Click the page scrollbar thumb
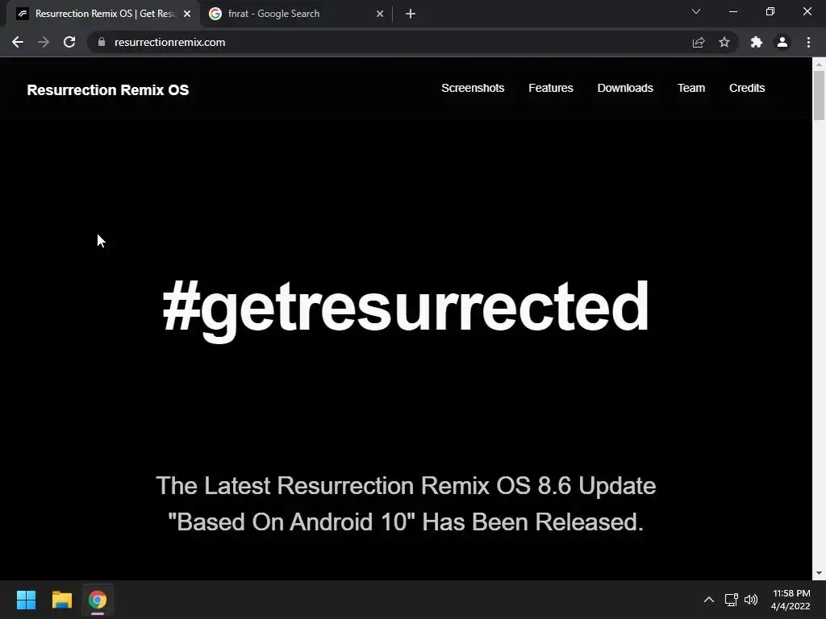 point(819,95)
